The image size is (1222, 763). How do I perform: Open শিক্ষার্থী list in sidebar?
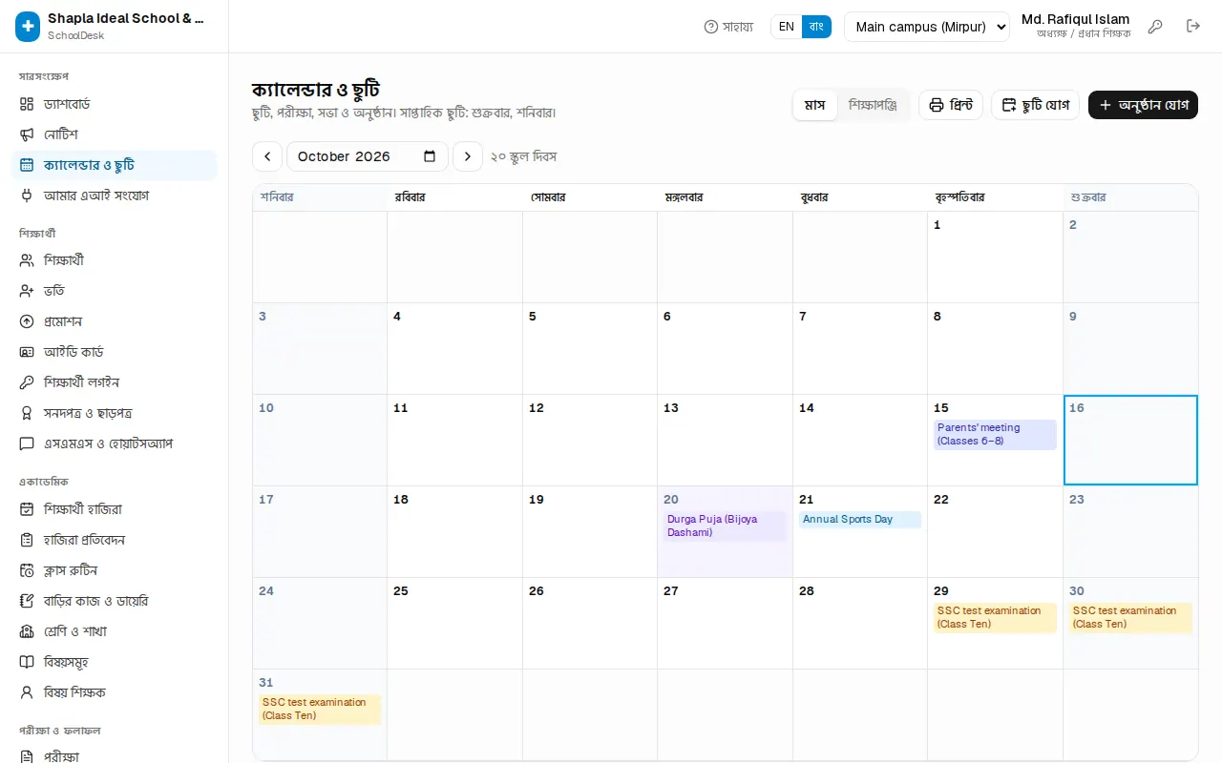pos(114,260)
